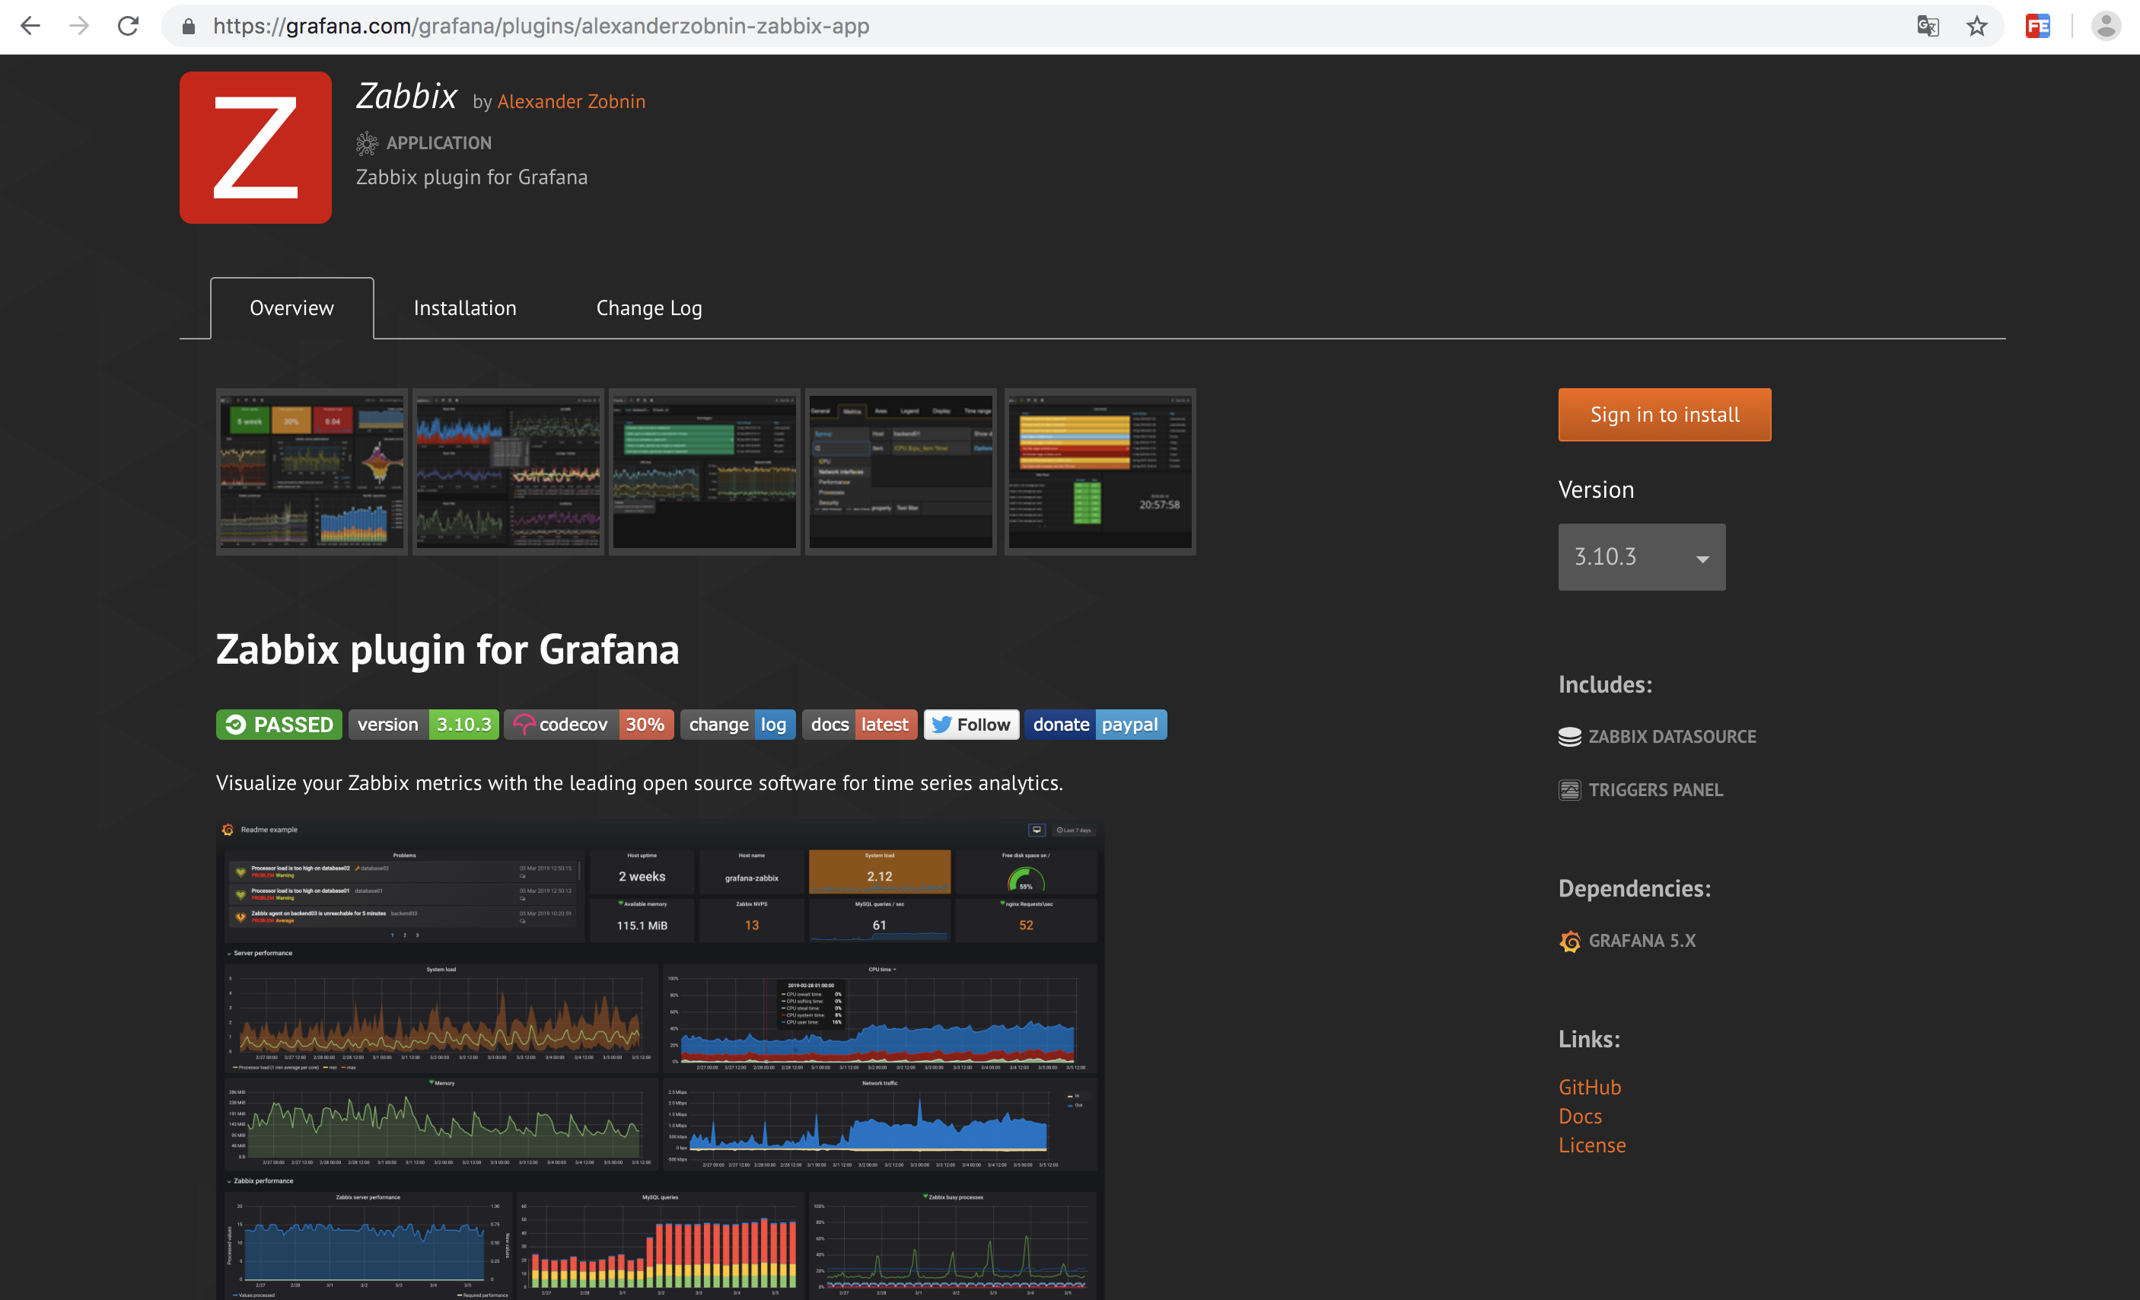Image resolution: width=2140 pixels, height=1300 pixels.
Task: Click the Zabbix title at the top
Action: pyautogui.click(x=406, y=96)
